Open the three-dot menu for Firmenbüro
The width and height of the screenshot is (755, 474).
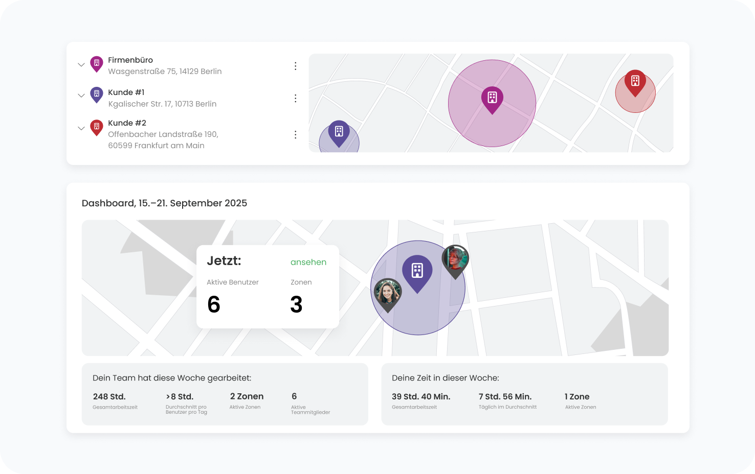pyautogui.click(x=295, y=66)
